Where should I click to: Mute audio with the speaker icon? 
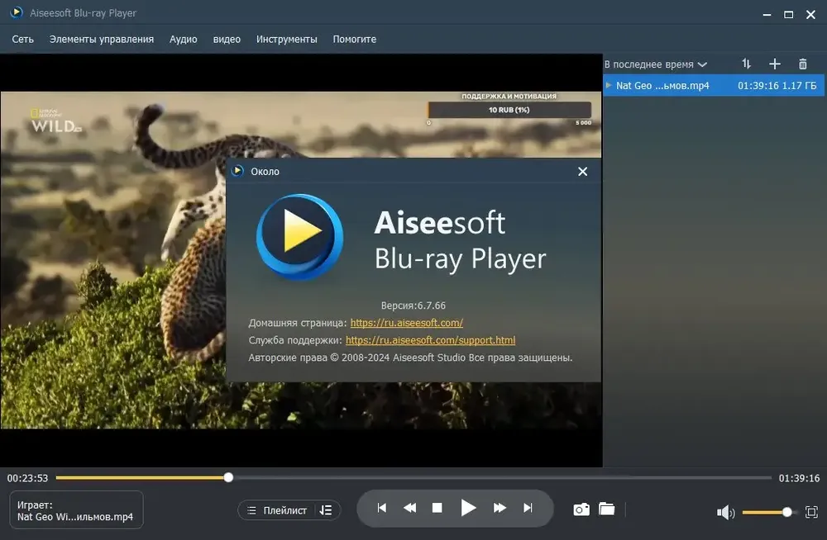tap(726, 512)
